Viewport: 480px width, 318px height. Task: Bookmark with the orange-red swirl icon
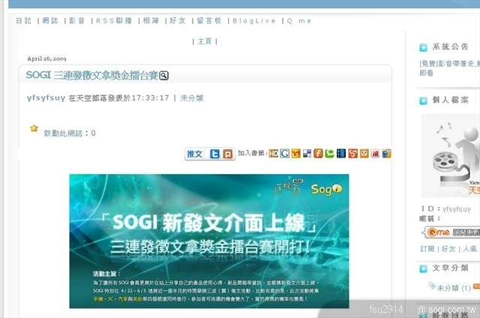tap(352, 153)
